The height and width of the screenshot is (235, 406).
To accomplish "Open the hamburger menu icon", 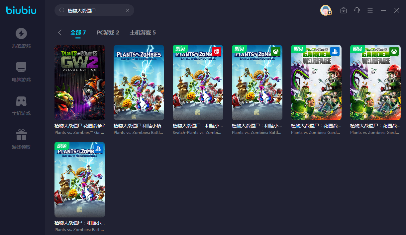I will click(370, 10).
